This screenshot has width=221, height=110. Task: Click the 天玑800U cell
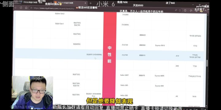click(x=125, y=25)
